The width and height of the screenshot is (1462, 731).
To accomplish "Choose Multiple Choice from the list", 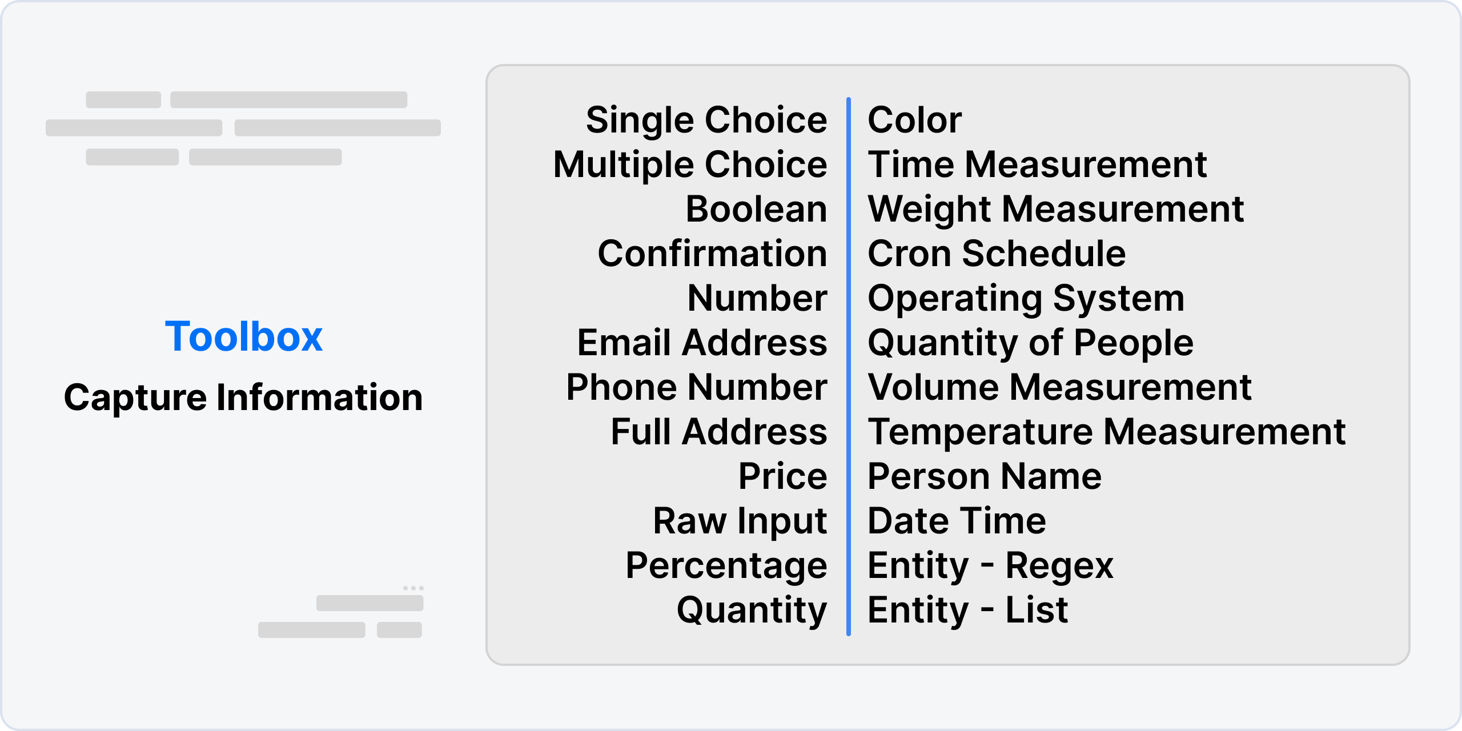I will (690, 166).
